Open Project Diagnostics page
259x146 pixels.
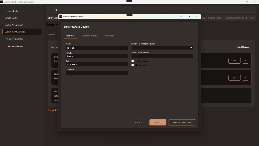14,39
